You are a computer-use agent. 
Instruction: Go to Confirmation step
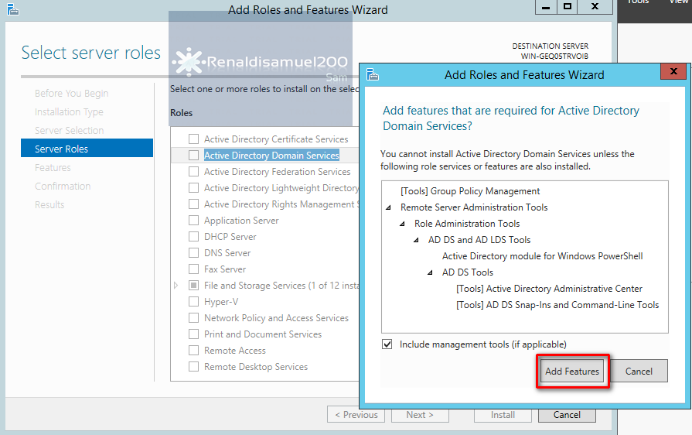(63, 186)
